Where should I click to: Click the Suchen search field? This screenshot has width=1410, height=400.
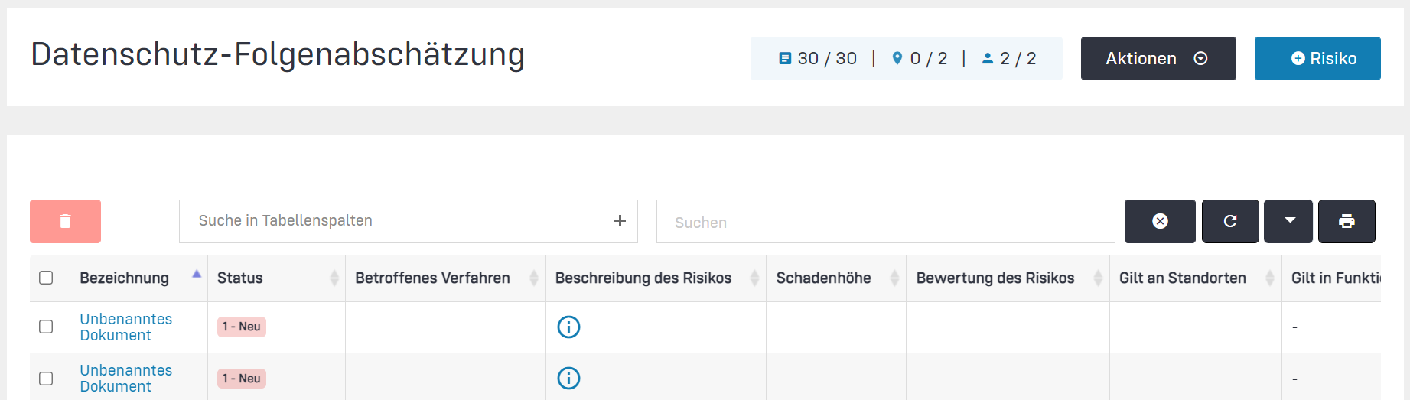tap(885, 222)
